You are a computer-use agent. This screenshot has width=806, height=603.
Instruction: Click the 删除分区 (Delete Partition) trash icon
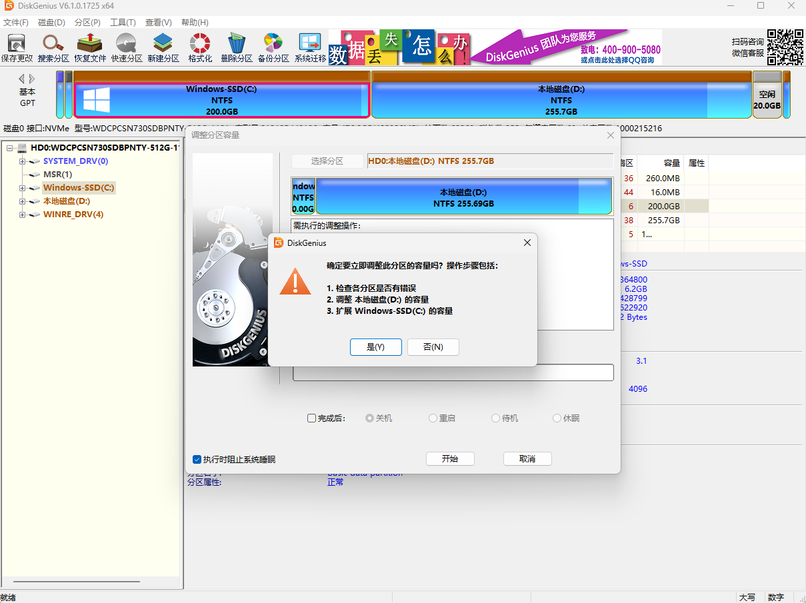[x=237, y=47]
